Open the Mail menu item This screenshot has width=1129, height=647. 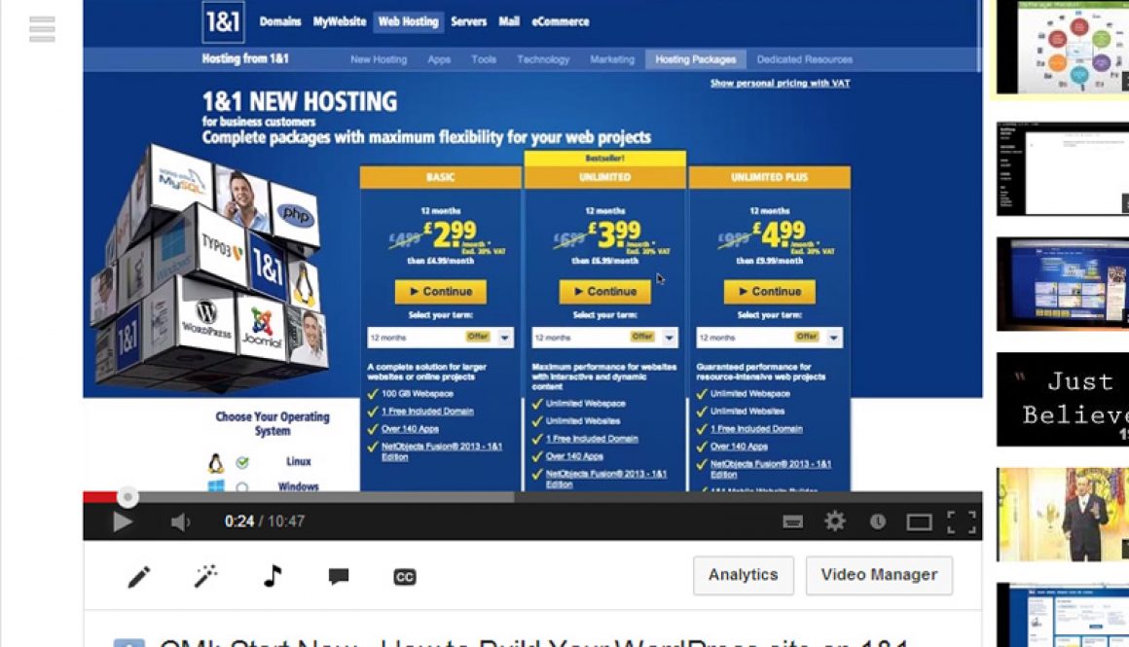coord(509,21)
